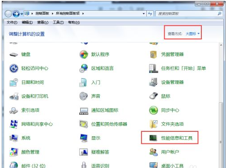Open recent pages dropdown beside the Forward button
The width and height of the screenshot is (226, 168).
pos(22,14)
